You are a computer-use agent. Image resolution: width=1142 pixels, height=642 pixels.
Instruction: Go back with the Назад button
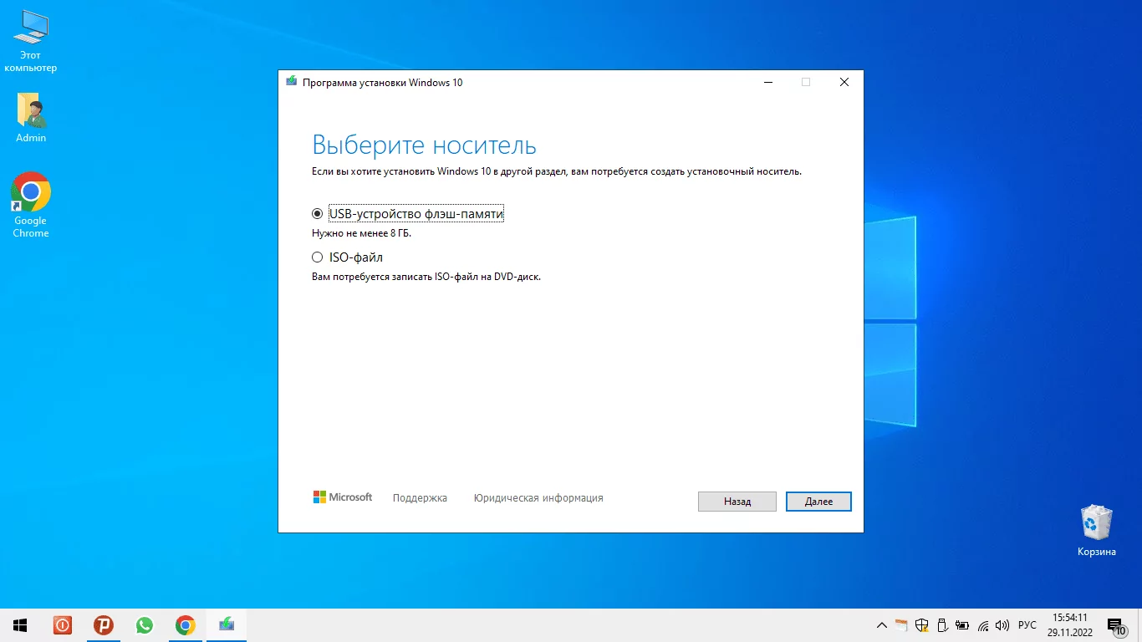tap(737, 502)
